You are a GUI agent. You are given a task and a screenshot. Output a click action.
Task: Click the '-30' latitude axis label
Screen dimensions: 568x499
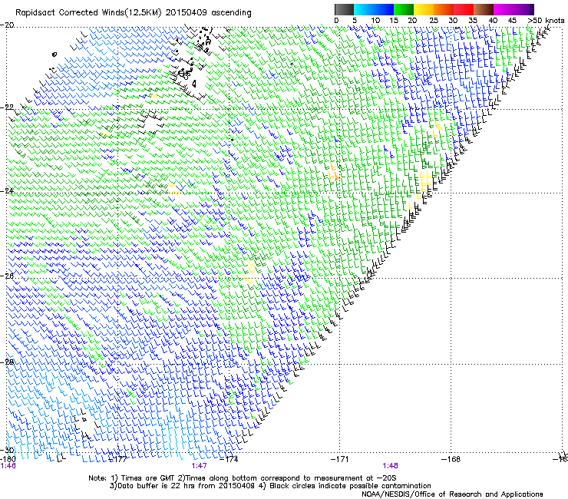[7, 450]
